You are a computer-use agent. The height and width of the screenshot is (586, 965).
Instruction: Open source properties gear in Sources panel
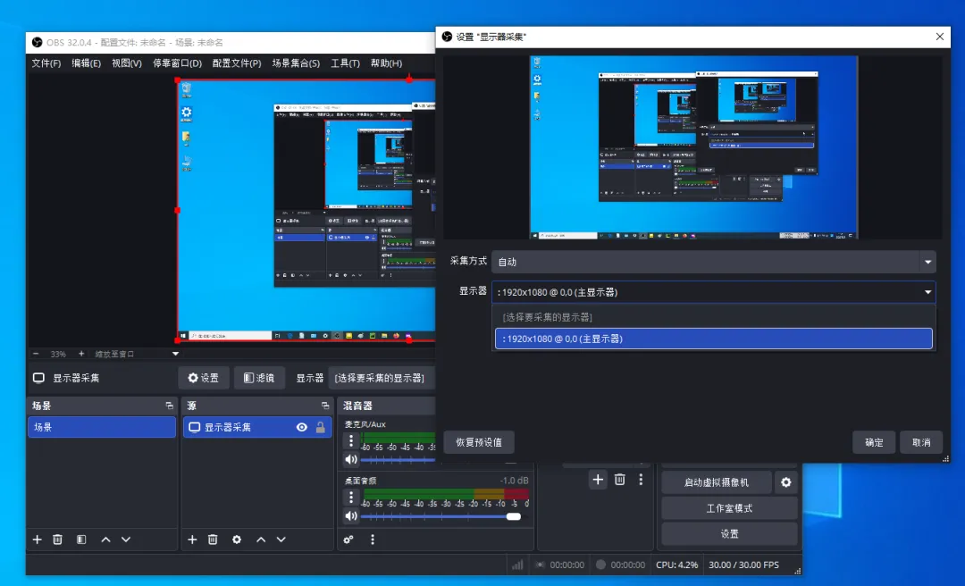(237, 540)
